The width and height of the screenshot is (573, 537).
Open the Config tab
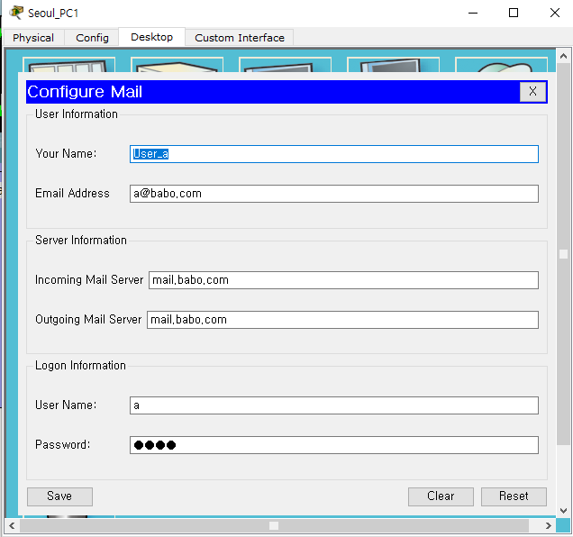point(92,38)
